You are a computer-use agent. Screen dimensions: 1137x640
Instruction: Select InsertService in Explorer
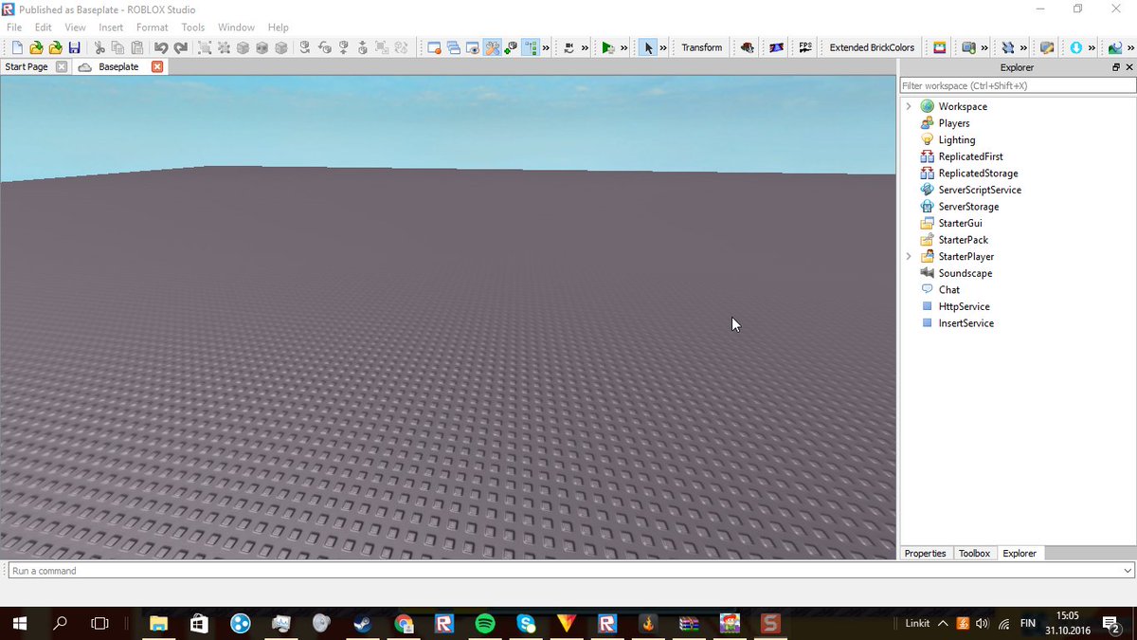966,323
